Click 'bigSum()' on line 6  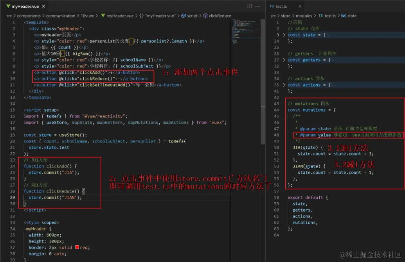pos(83,53)
